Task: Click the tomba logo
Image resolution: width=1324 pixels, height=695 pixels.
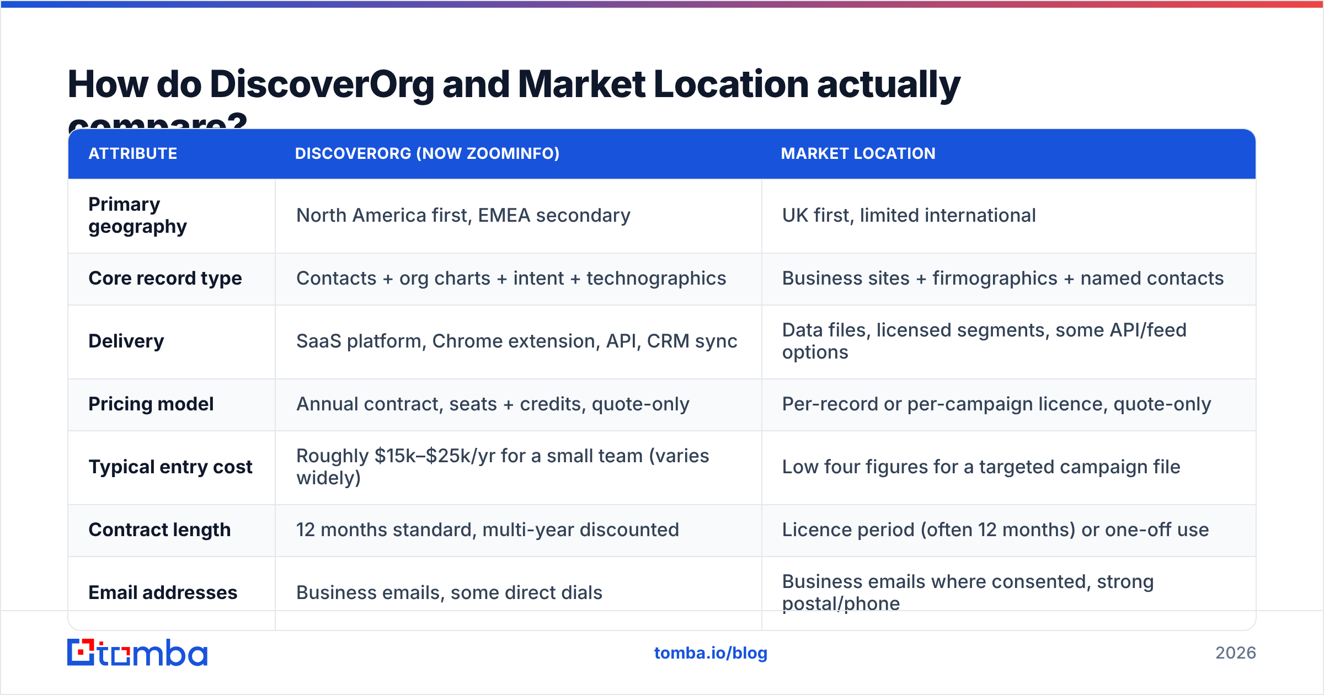Action: [137, 653]
